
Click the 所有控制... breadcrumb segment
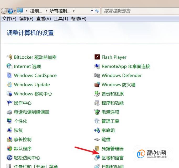60,11
